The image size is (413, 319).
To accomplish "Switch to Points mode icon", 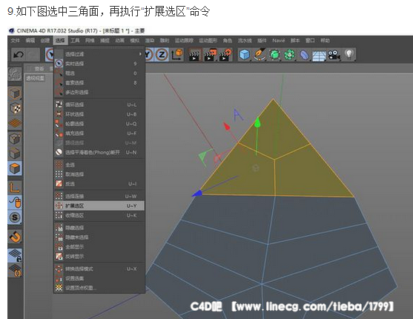I will [x=15, y=139].
